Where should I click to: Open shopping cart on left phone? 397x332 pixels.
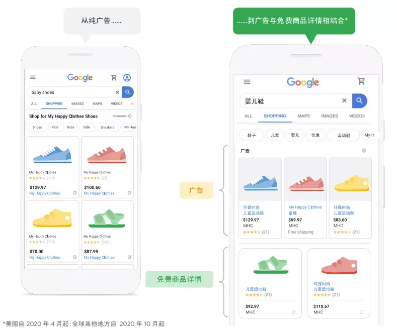(114, 77)
